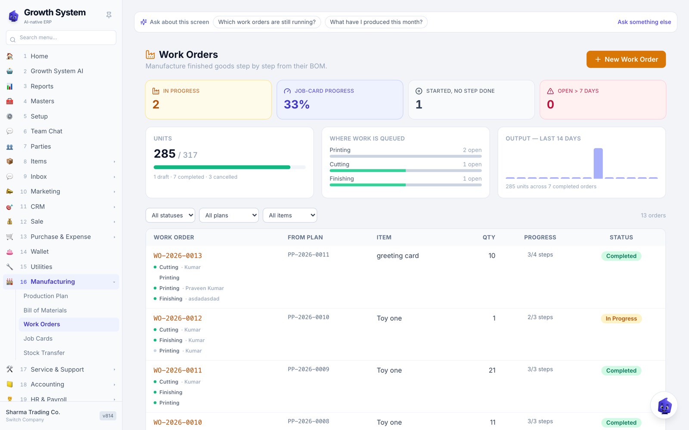This screenshot has width=689, height=430.
Task: Click the units completed progress bar
Action: point(230,167)
